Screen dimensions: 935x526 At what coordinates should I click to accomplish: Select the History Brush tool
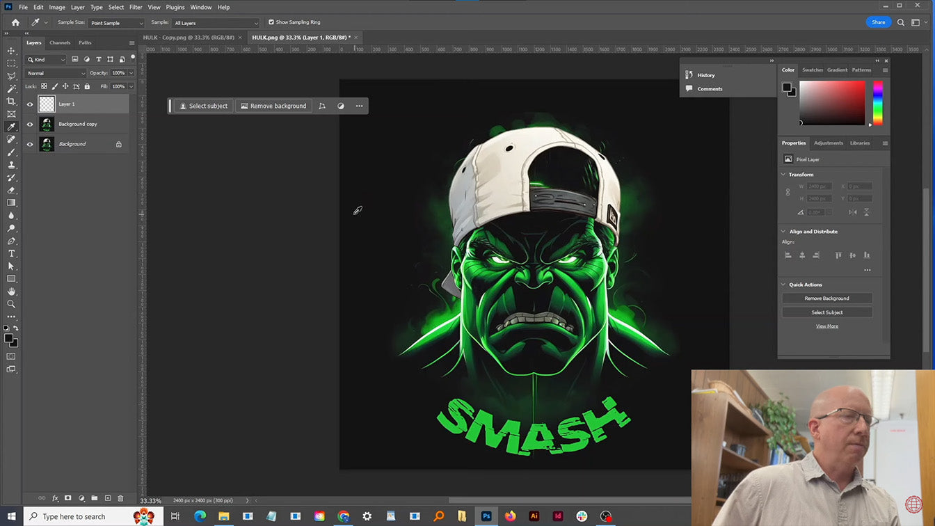11,177
